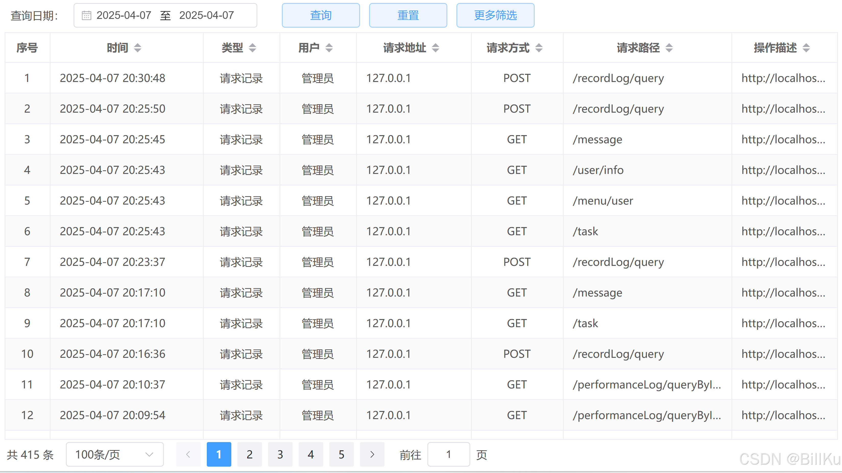
Task: Click the calendar icon in date field
Action: pos(86,15)
